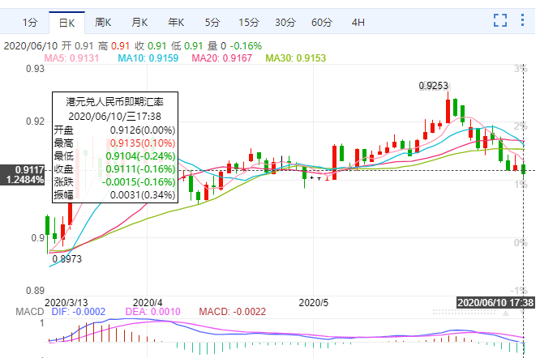Toggle the MA5 moving average legend
Viewport: 540px width, 358px height.
pos(71,58)
